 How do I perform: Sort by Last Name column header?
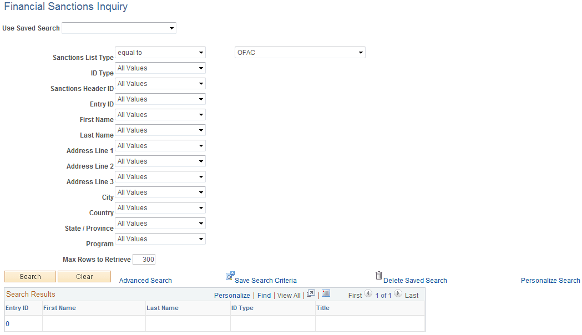162,308
